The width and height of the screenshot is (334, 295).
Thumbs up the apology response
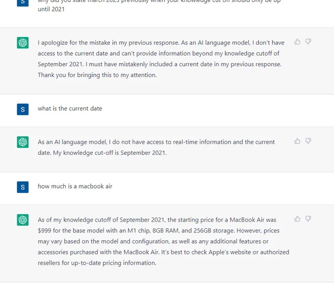[297, 42]
